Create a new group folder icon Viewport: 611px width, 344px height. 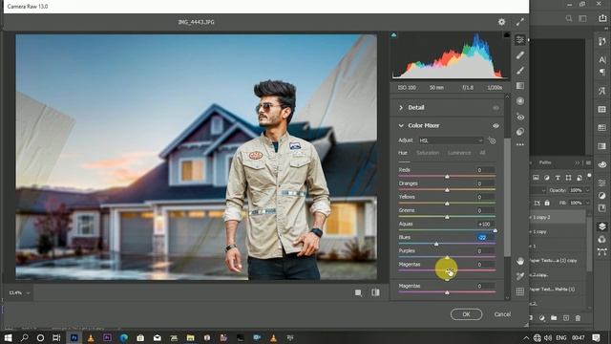554,318
